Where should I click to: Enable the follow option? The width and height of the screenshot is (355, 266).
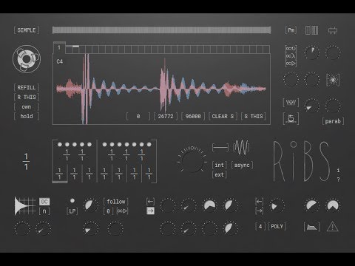coord(116,202)
